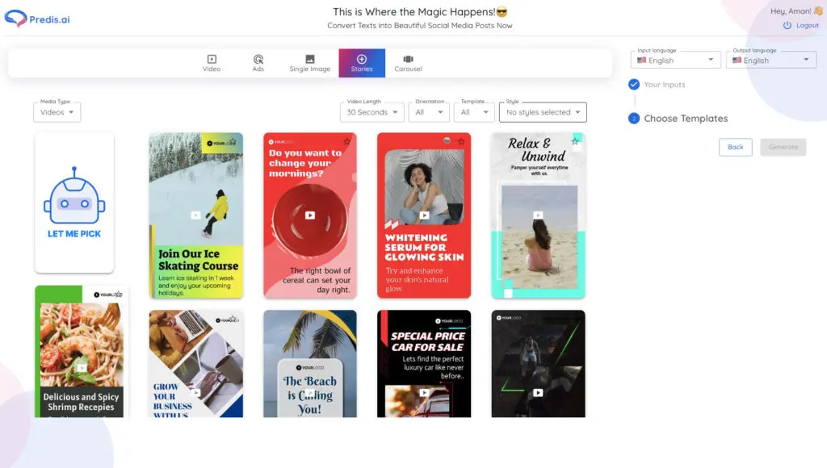Choose the Let Me Pick card

tap(74, 203)
